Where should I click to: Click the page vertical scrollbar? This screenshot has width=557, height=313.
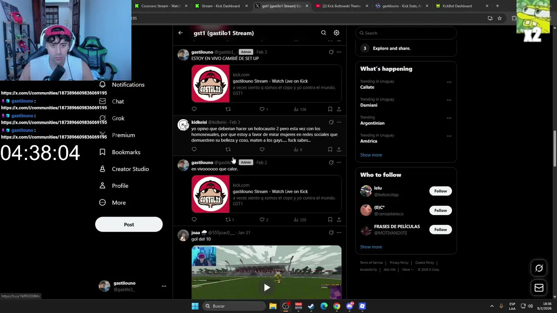pyautogui.click(x=554, y=148)
